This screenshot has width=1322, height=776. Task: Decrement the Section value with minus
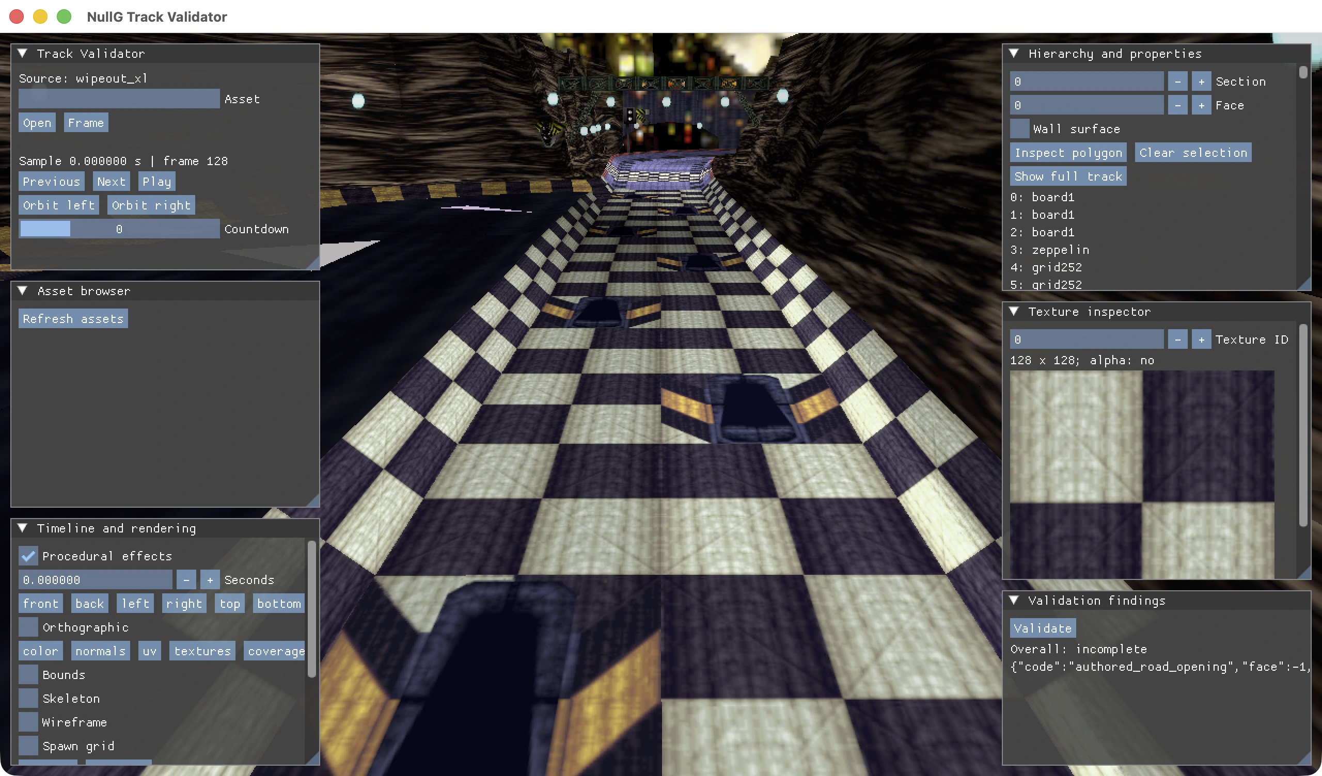(1177, 82)
